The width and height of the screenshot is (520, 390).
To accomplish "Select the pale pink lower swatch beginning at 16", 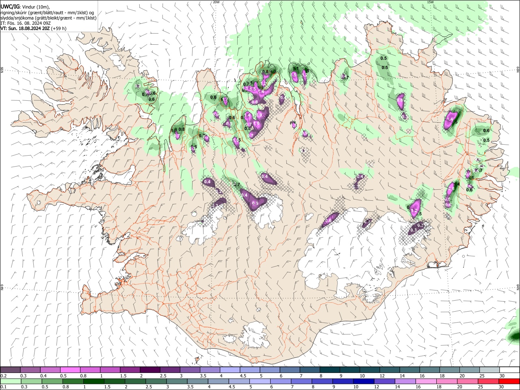I will [x=427, y=381].
